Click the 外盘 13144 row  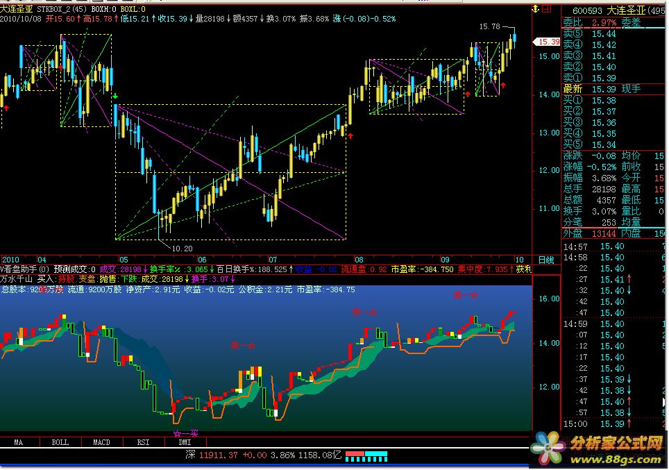click(x=589, y=233)
